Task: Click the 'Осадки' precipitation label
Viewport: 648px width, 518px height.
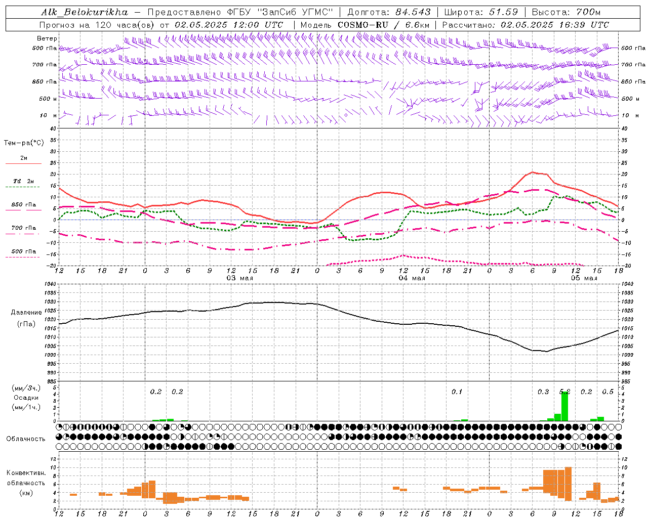Action: [26, 398]
